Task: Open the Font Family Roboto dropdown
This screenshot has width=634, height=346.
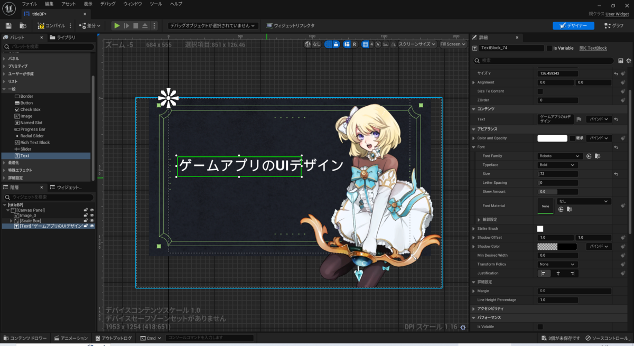Action: (560, 156)
